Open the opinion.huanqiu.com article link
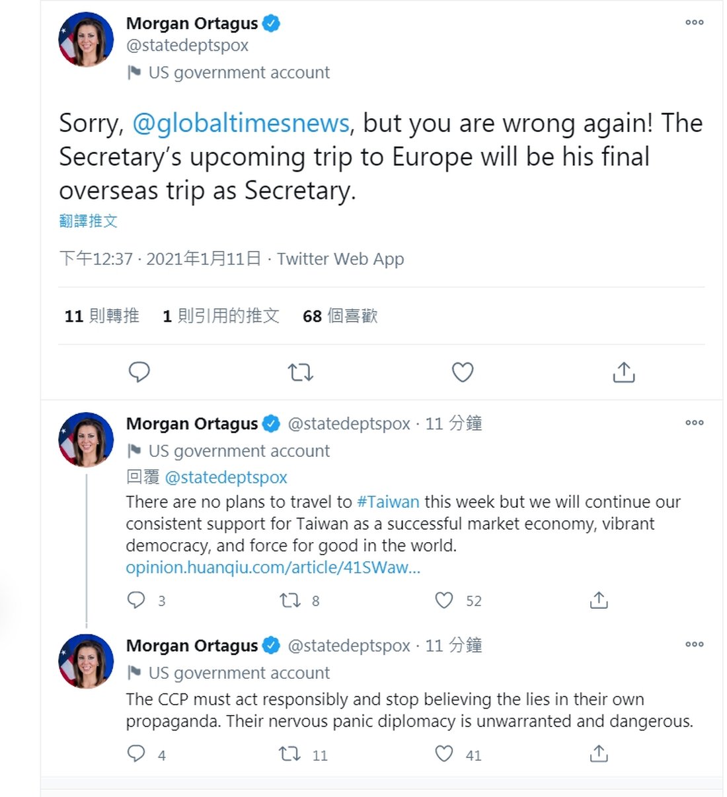Screen dimensions: 727x797 (272, 567)
